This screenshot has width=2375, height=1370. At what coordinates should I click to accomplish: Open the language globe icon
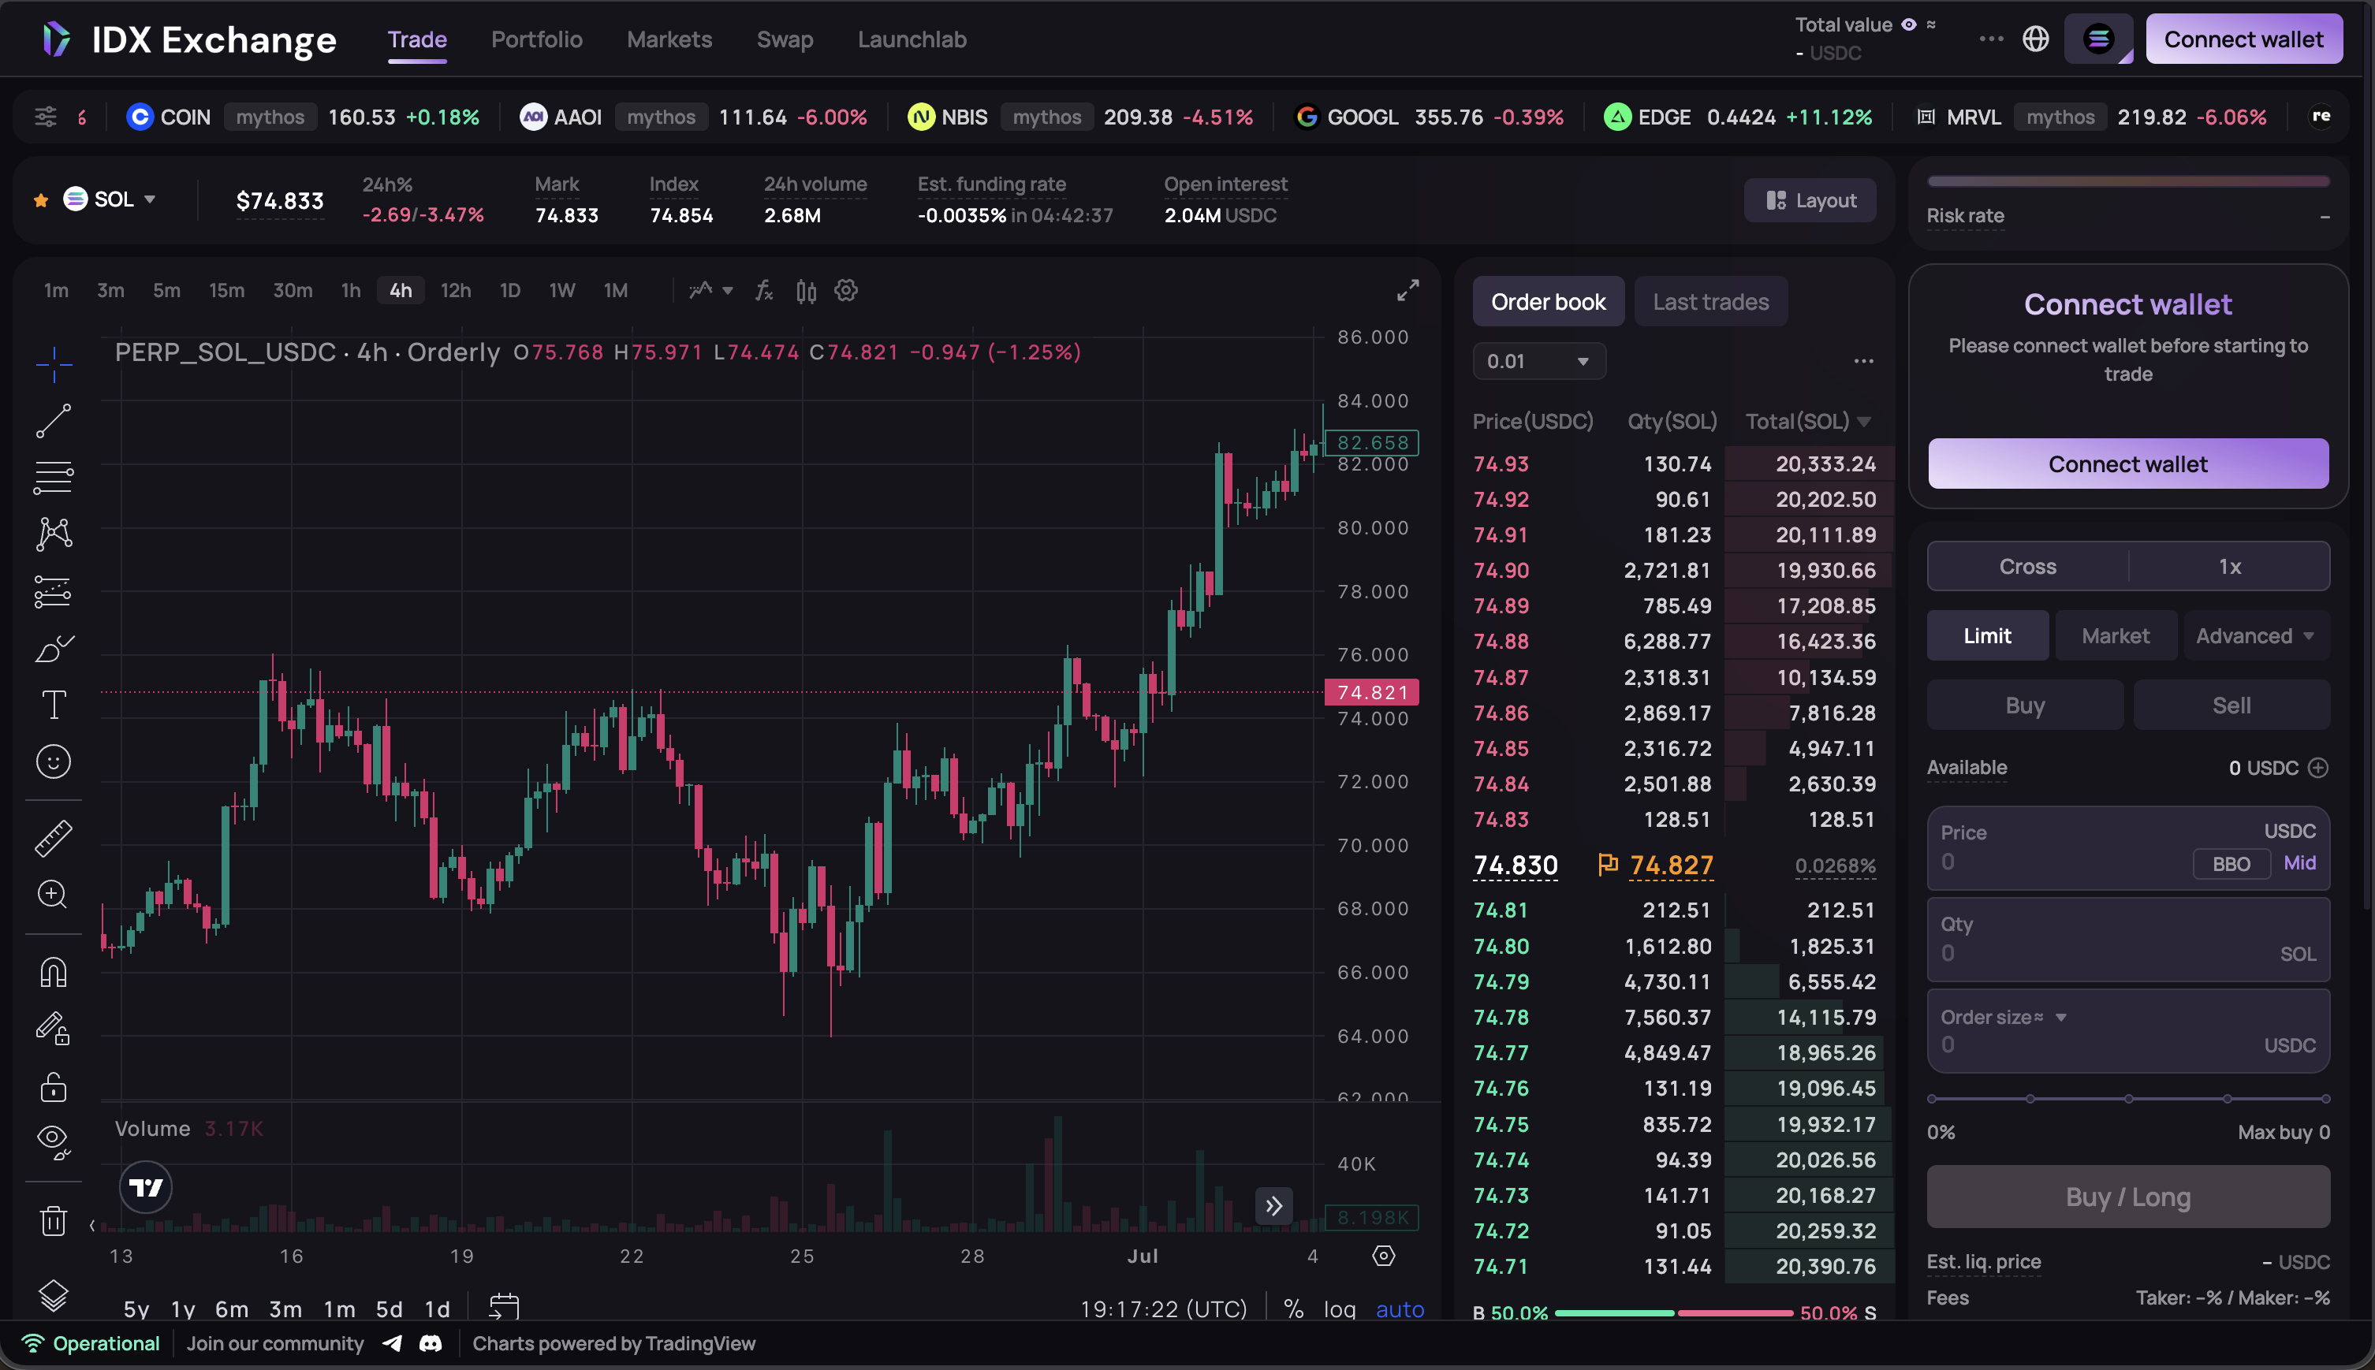coord(2036,39)
